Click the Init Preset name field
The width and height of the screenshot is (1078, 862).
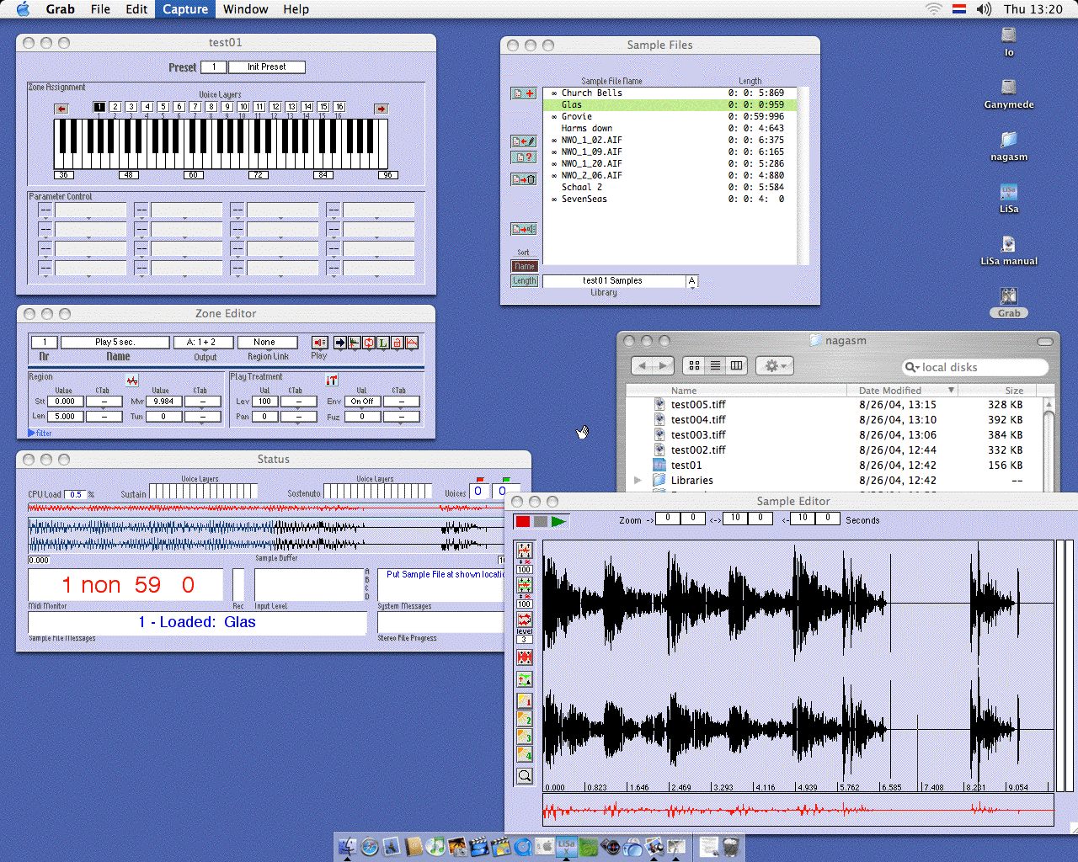(266, 67)
